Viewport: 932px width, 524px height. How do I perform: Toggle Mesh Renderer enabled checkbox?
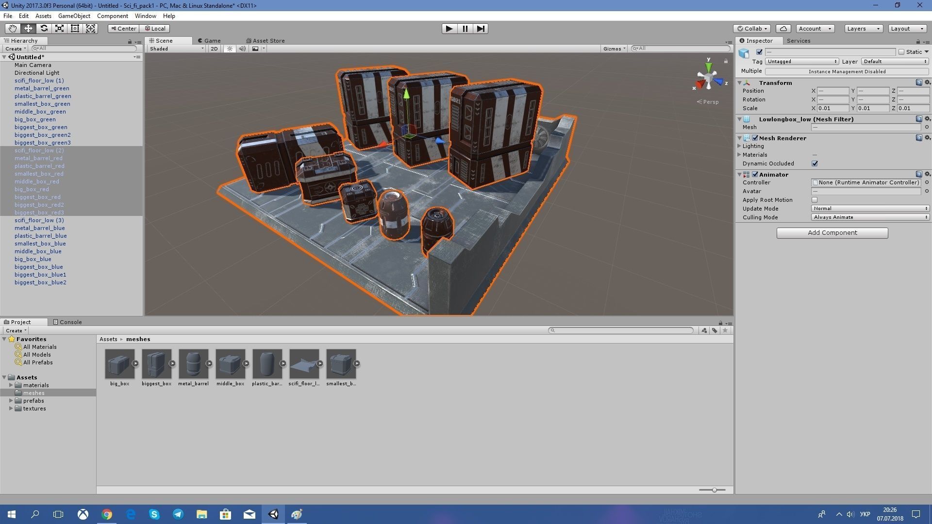pyautogui.click(x=755, y=138)
